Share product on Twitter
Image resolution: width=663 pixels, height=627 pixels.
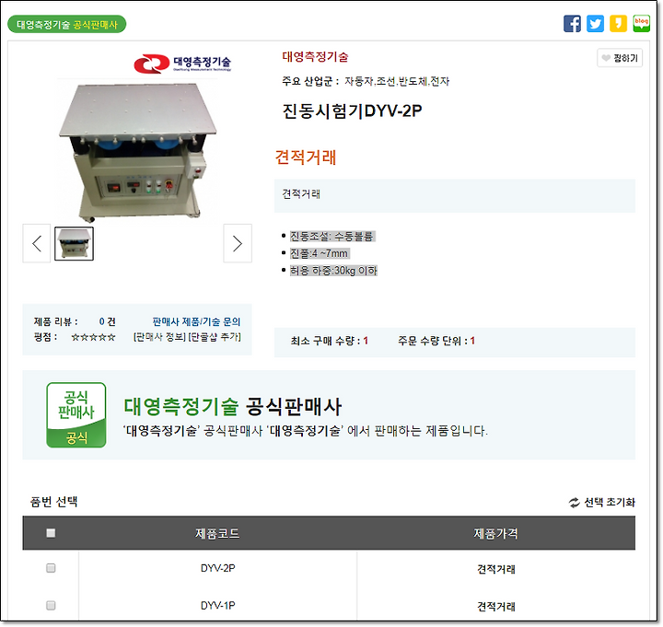coord(595,23)
